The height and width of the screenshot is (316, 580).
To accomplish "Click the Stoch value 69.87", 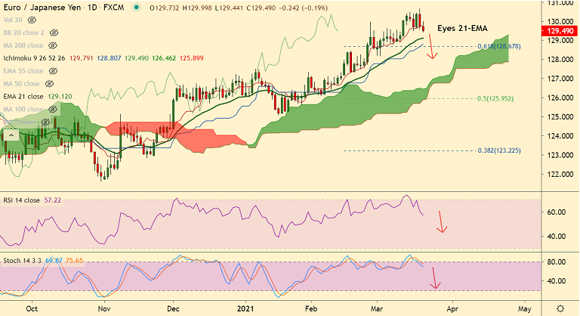I will pyautogui.click(x=54, y=260).
